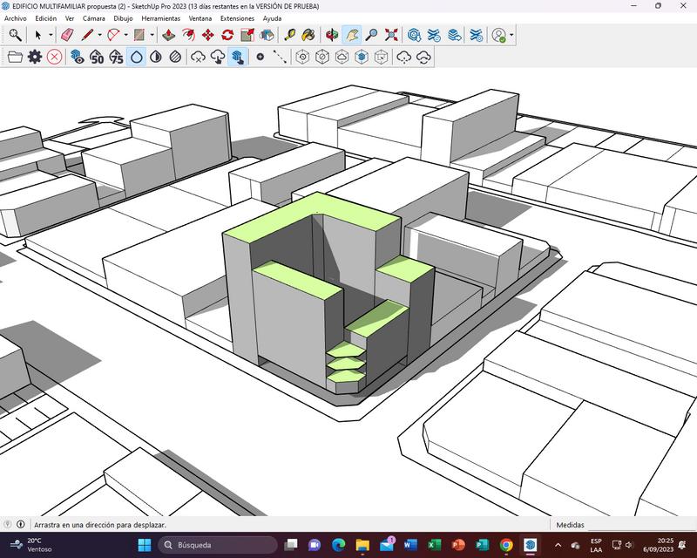Screen dimensions: 697x558
Task: Toggle the highlighted layers hand-pointer icon
Action: 237,57
